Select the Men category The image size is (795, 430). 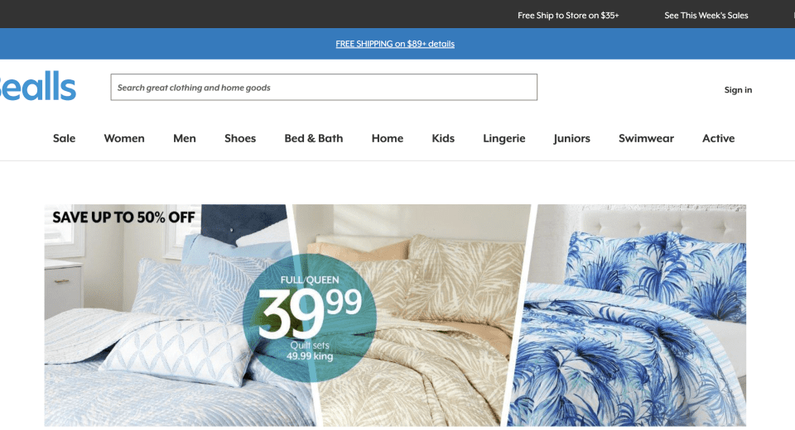pyautogui.click(x=185, y=138)
